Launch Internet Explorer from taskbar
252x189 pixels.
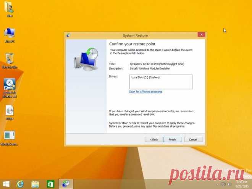(20, 184)
